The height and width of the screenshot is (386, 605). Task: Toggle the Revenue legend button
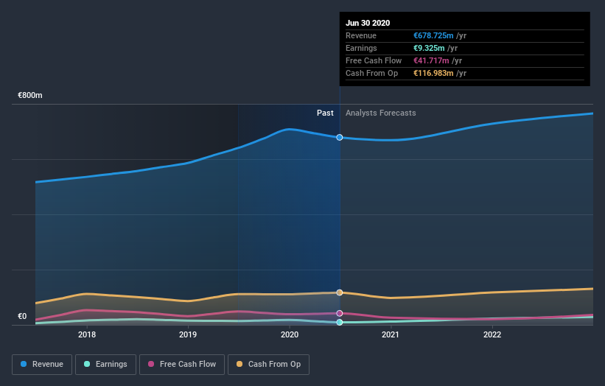point(42,365)
